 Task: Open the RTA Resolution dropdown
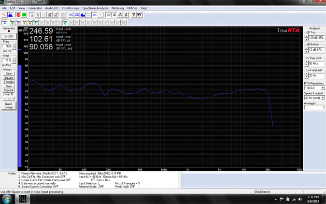coord(322,88)
